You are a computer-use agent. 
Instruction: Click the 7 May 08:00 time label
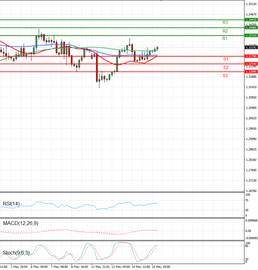[59, 267]
